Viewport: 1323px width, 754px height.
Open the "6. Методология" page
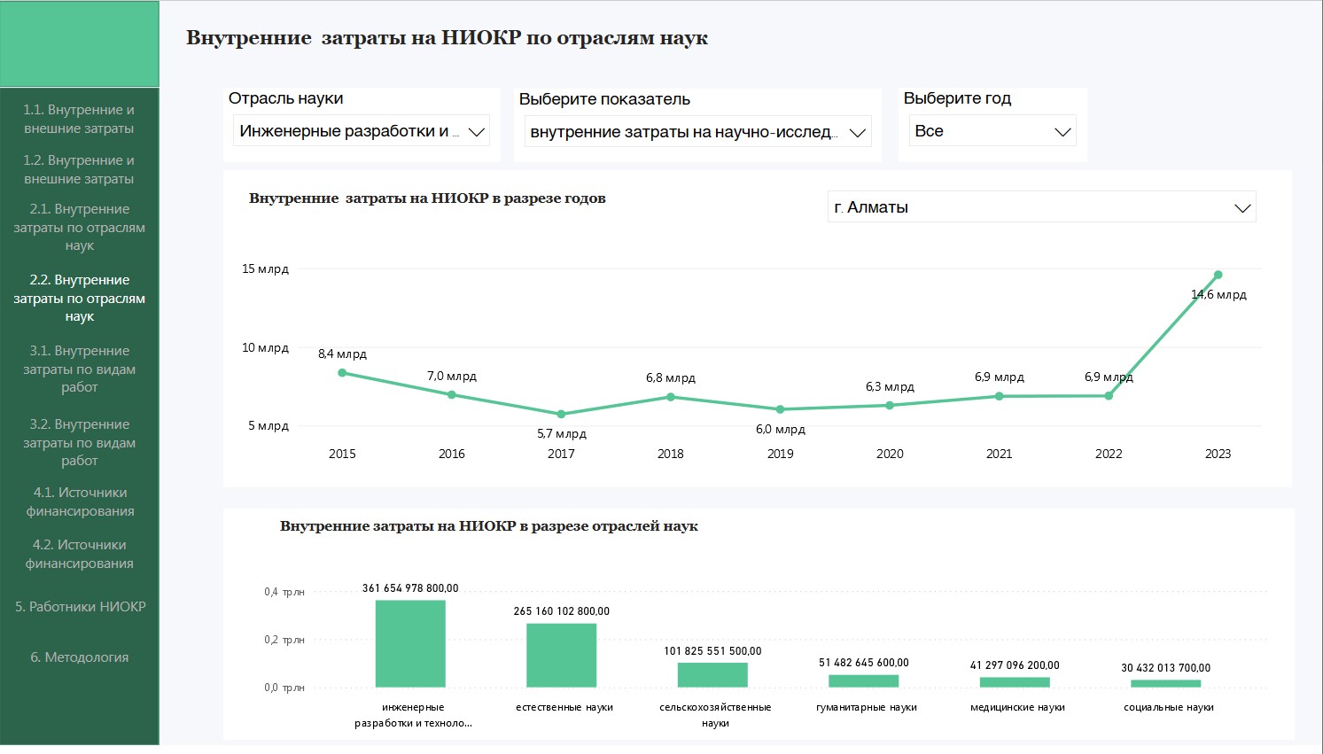point(80,657)
